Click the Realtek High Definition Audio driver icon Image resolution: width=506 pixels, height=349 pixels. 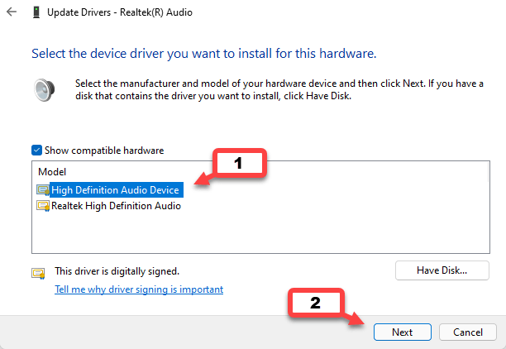[43, 206]
